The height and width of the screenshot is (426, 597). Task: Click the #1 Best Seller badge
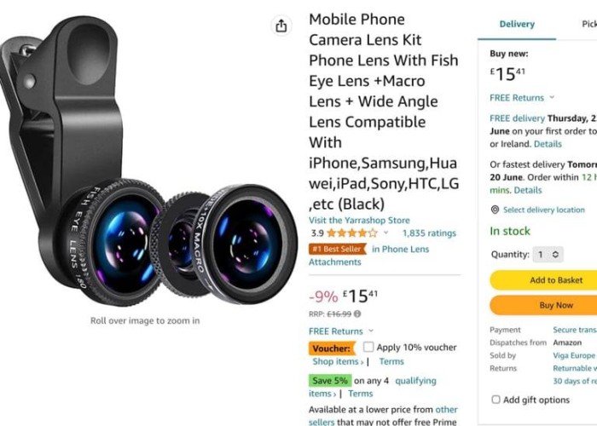(x=338, y=249)
